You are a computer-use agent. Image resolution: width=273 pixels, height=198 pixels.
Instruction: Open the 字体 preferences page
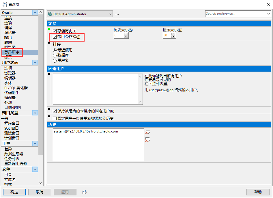[8, 83]
